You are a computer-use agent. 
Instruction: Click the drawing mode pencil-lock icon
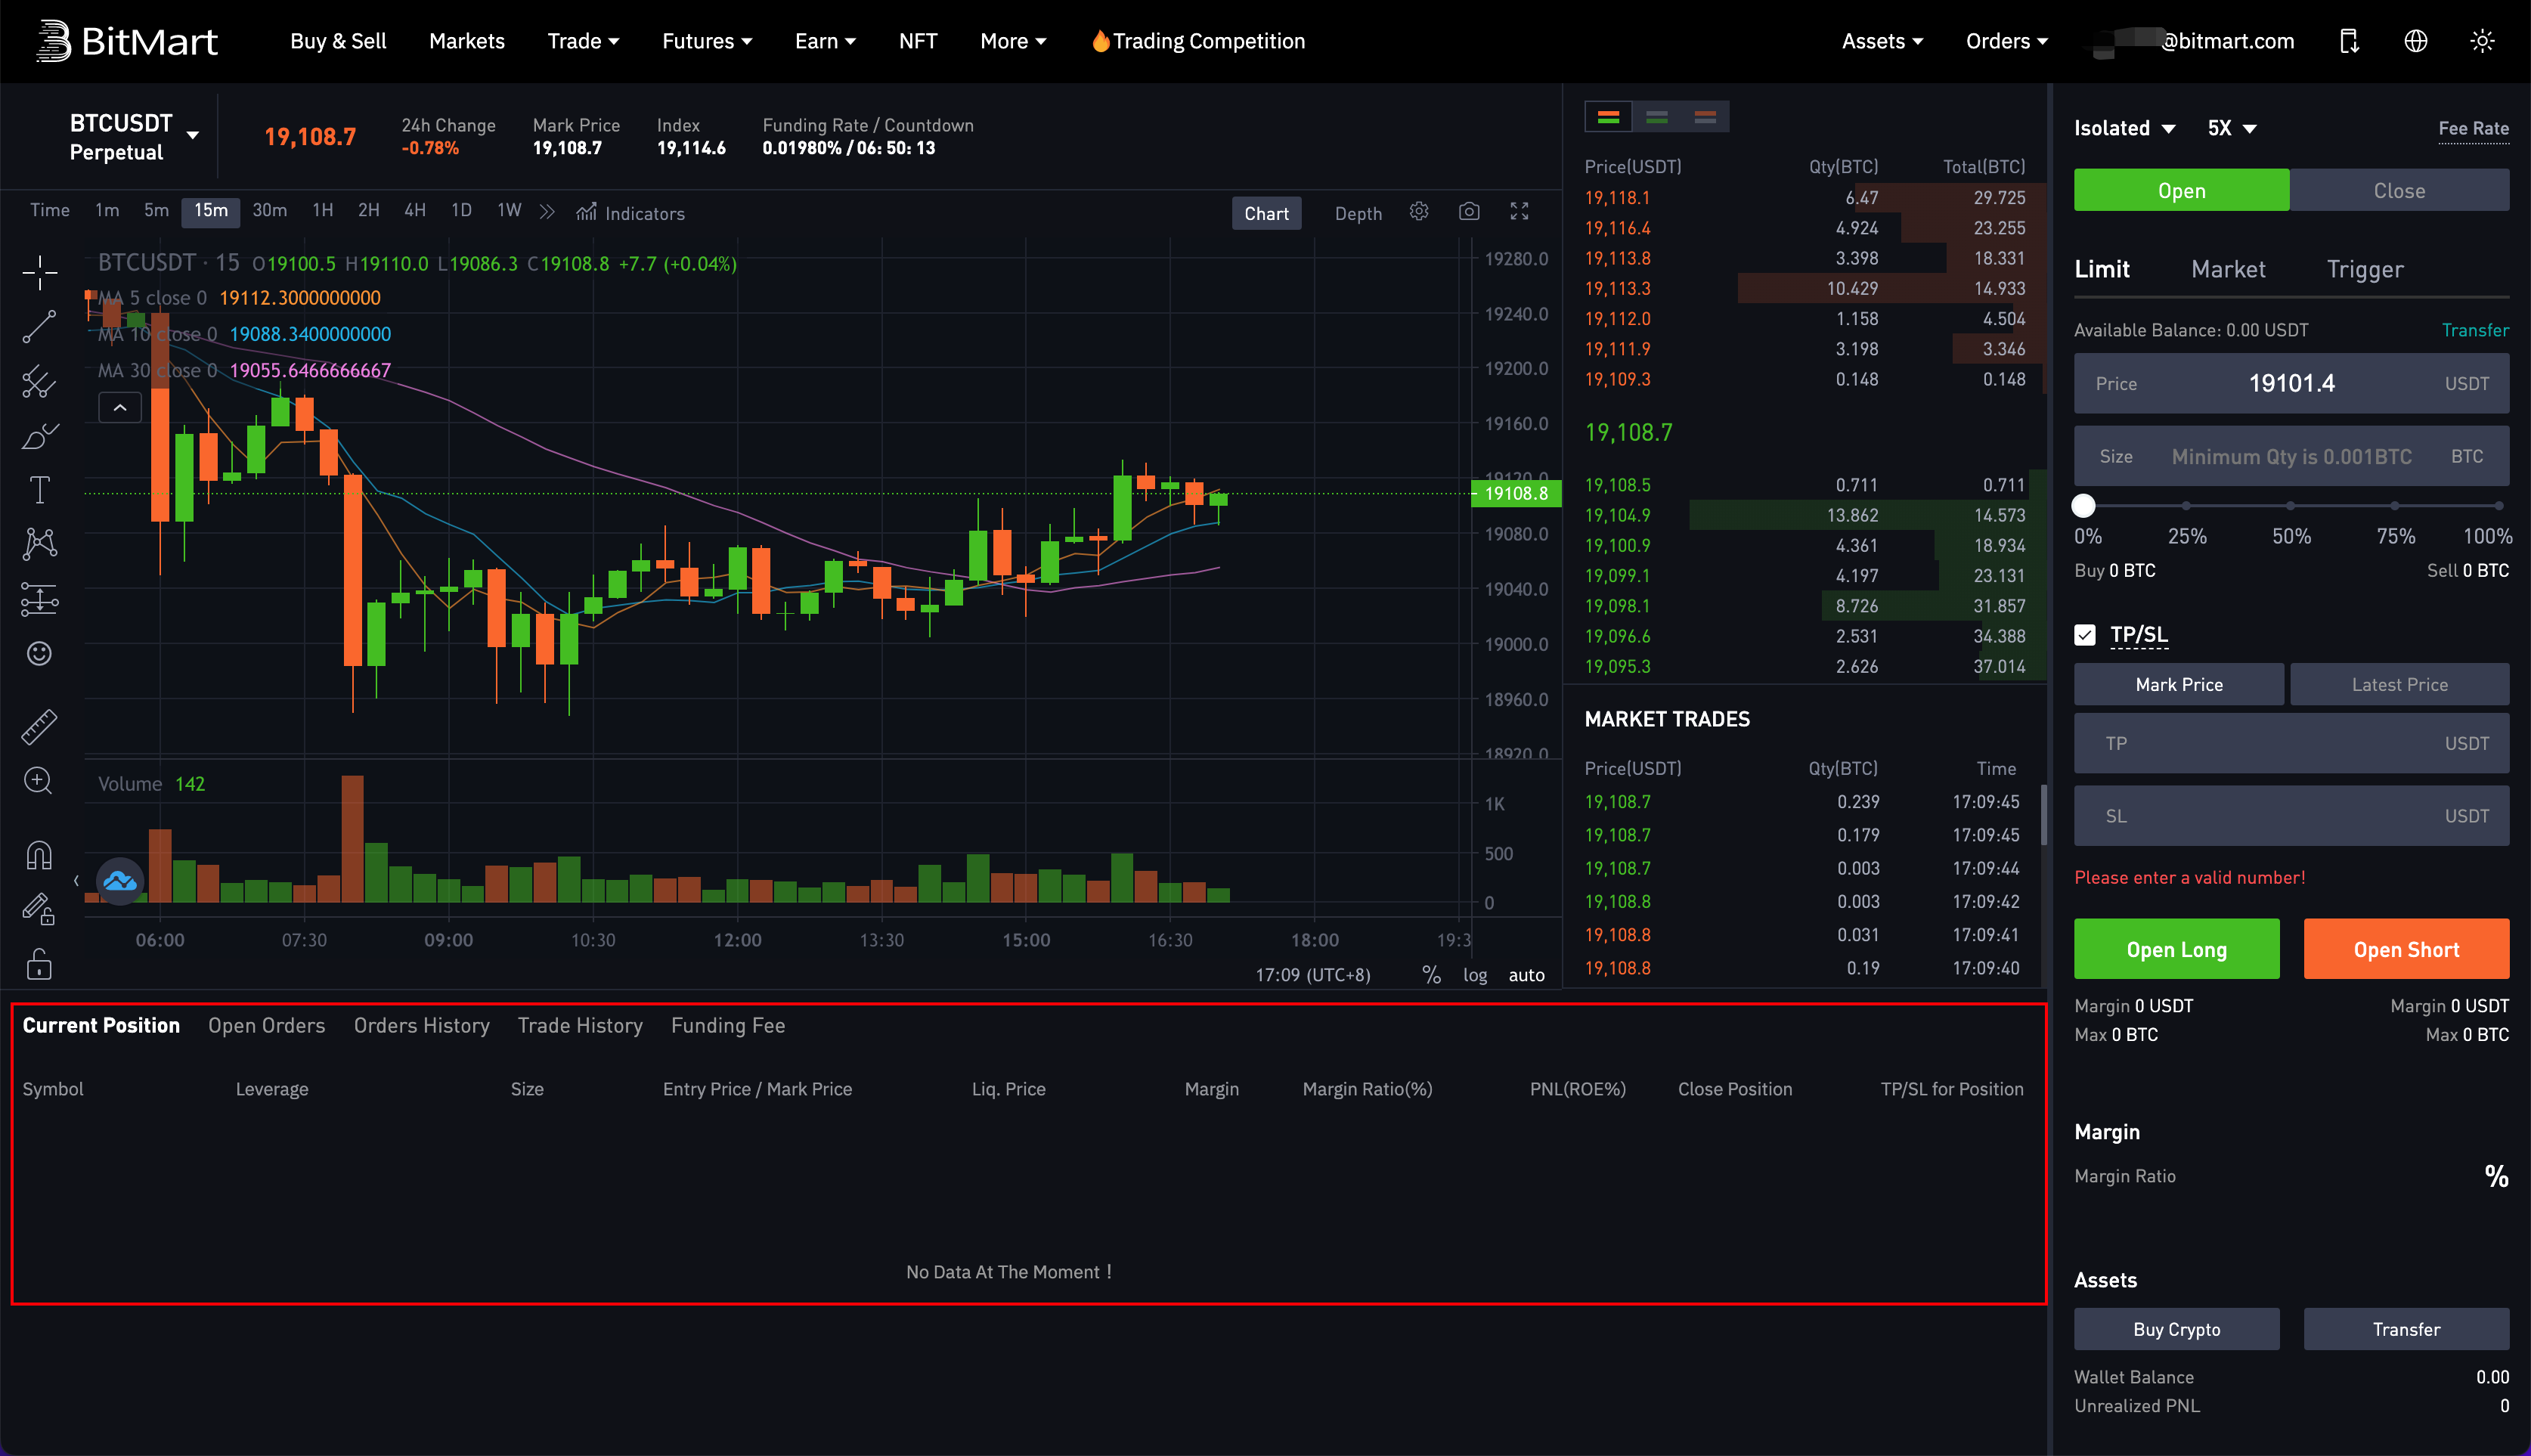pos(39,909)
